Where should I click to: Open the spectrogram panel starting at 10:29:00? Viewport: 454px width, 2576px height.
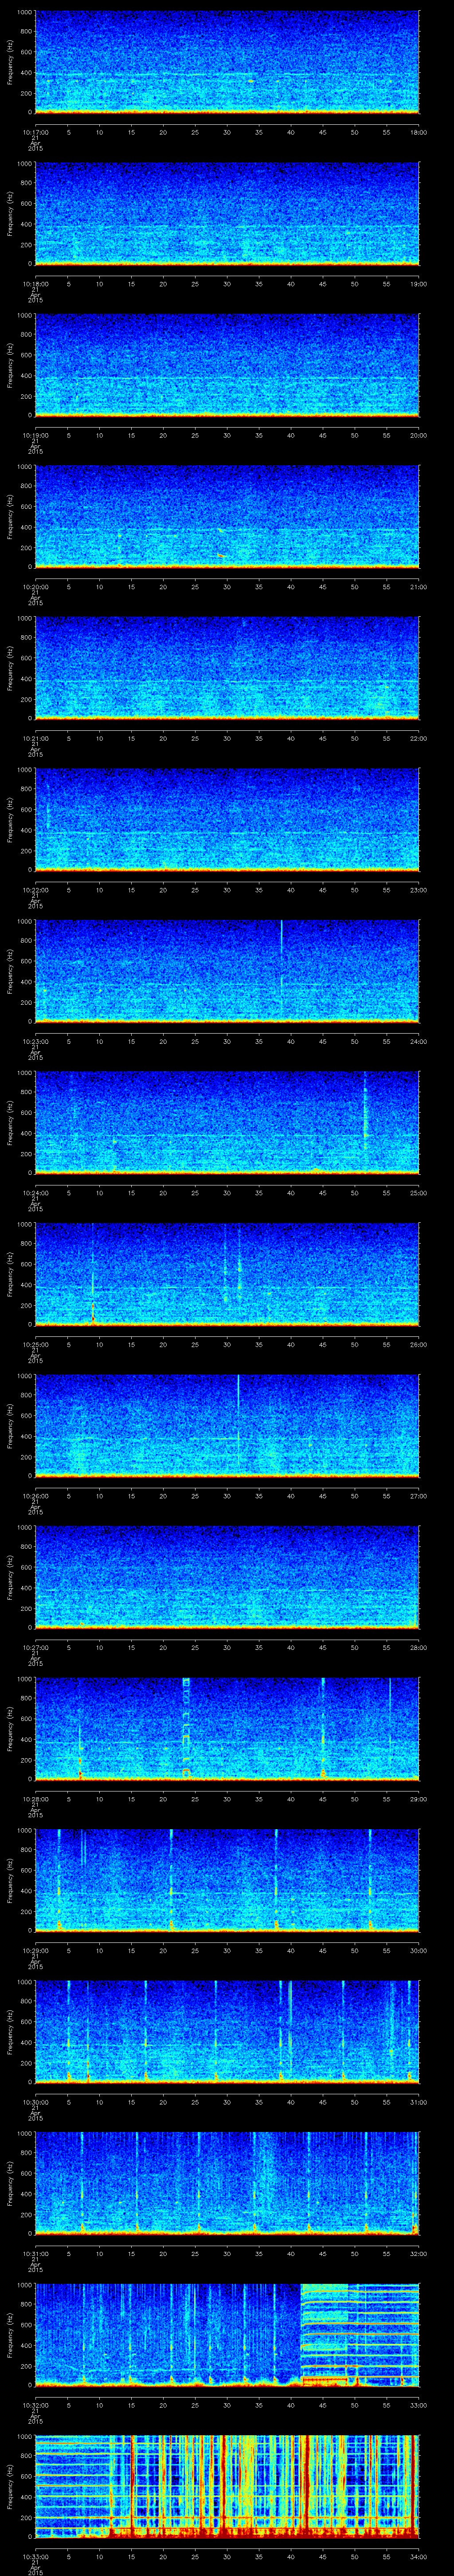pos(227,1880)
